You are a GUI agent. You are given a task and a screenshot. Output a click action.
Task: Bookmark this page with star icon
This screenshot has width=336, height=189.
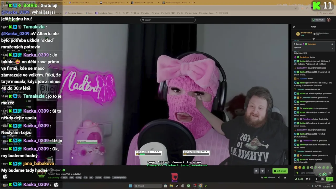click(x=296, y=8)
